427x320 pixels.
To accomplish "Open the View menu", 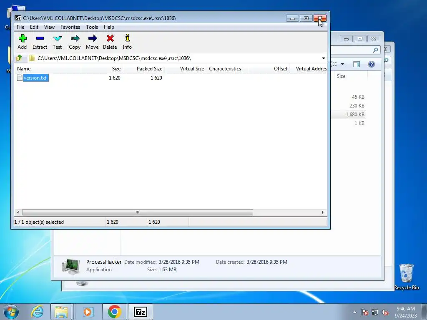I will click(x=49, y=27).
